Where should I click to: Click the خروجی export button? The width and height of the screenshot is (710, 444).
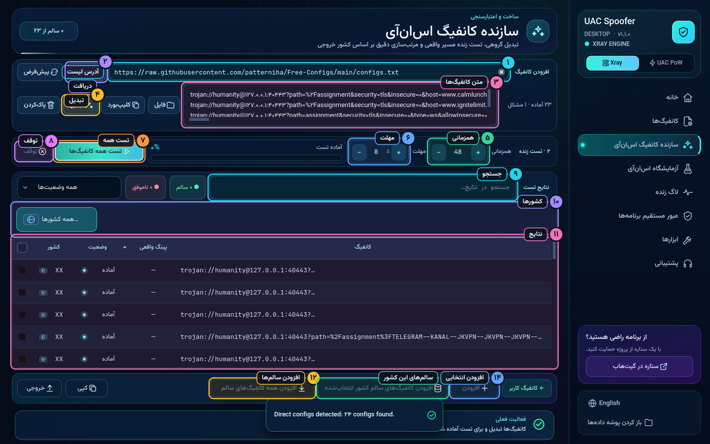click(40, 388)
